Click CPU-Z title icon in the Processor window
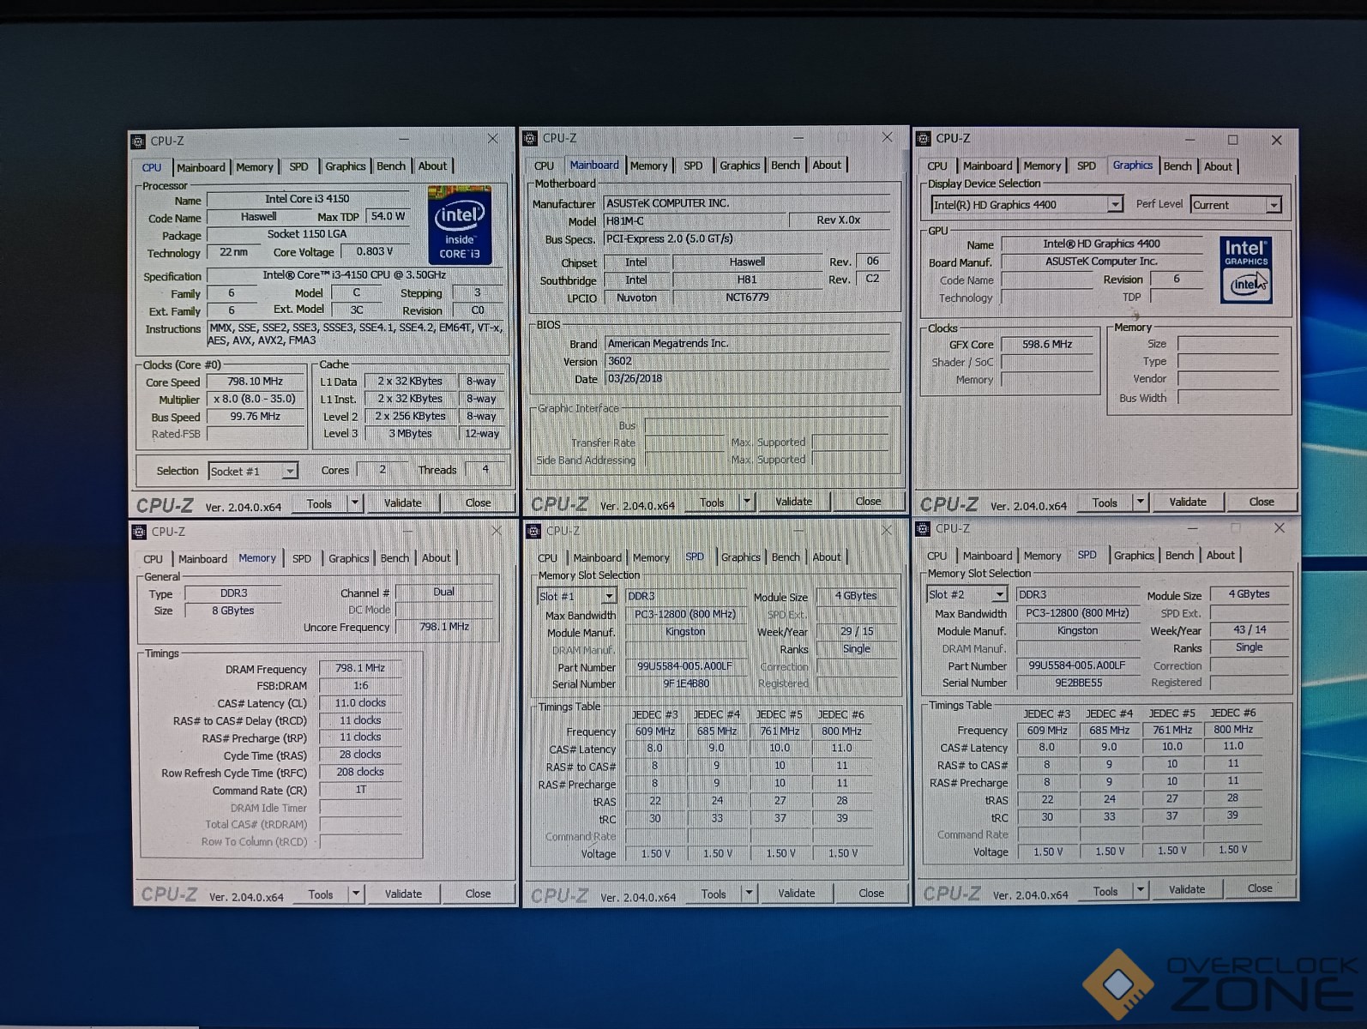Viewport: 1367px width, 1029px height. [138, 141]
